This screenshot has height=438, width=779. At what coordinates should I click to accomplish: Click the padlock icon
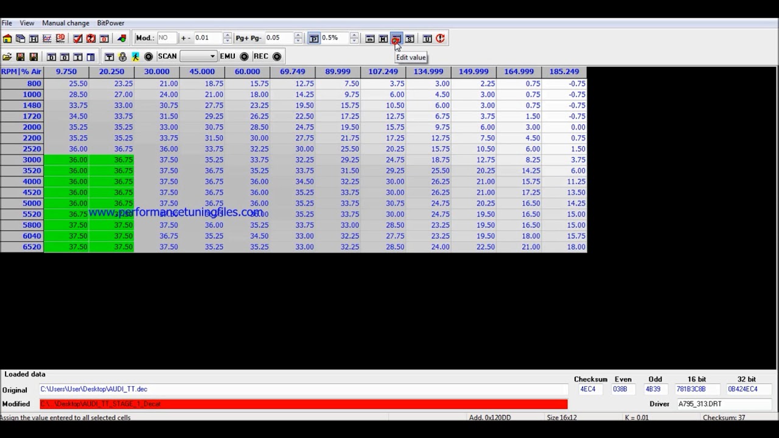122,57
